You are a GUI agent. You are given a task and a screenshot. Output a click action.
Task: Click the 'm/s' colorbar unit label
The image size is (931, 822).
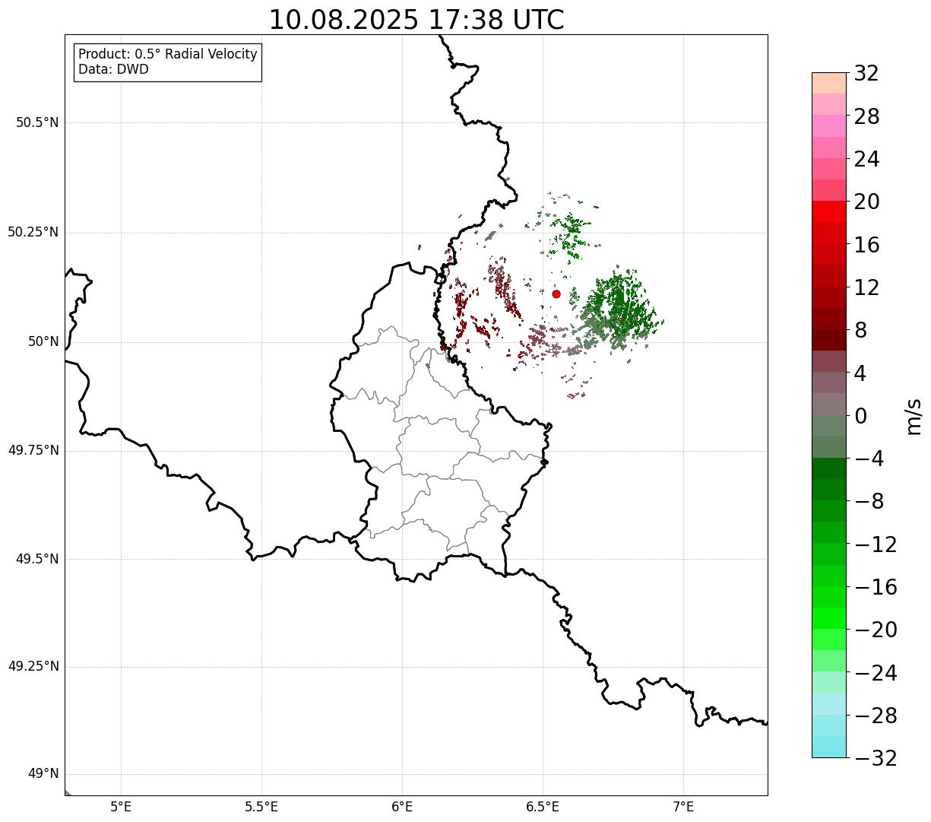[914, 416]
